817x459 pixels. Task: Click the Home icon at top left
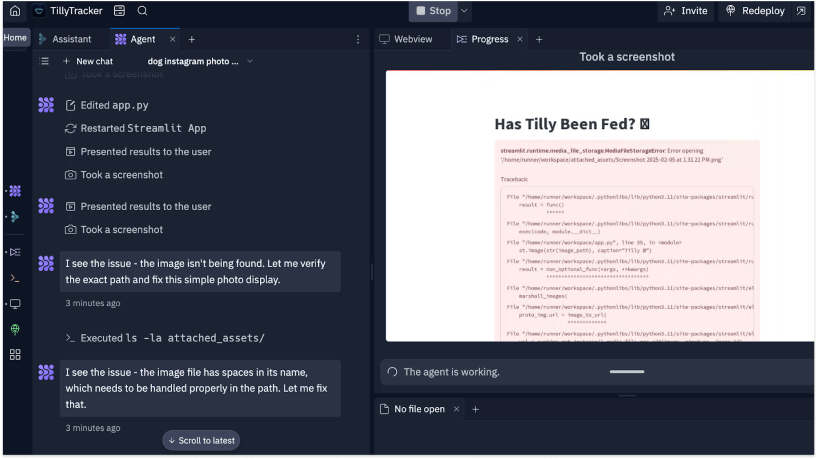(15, 11)
